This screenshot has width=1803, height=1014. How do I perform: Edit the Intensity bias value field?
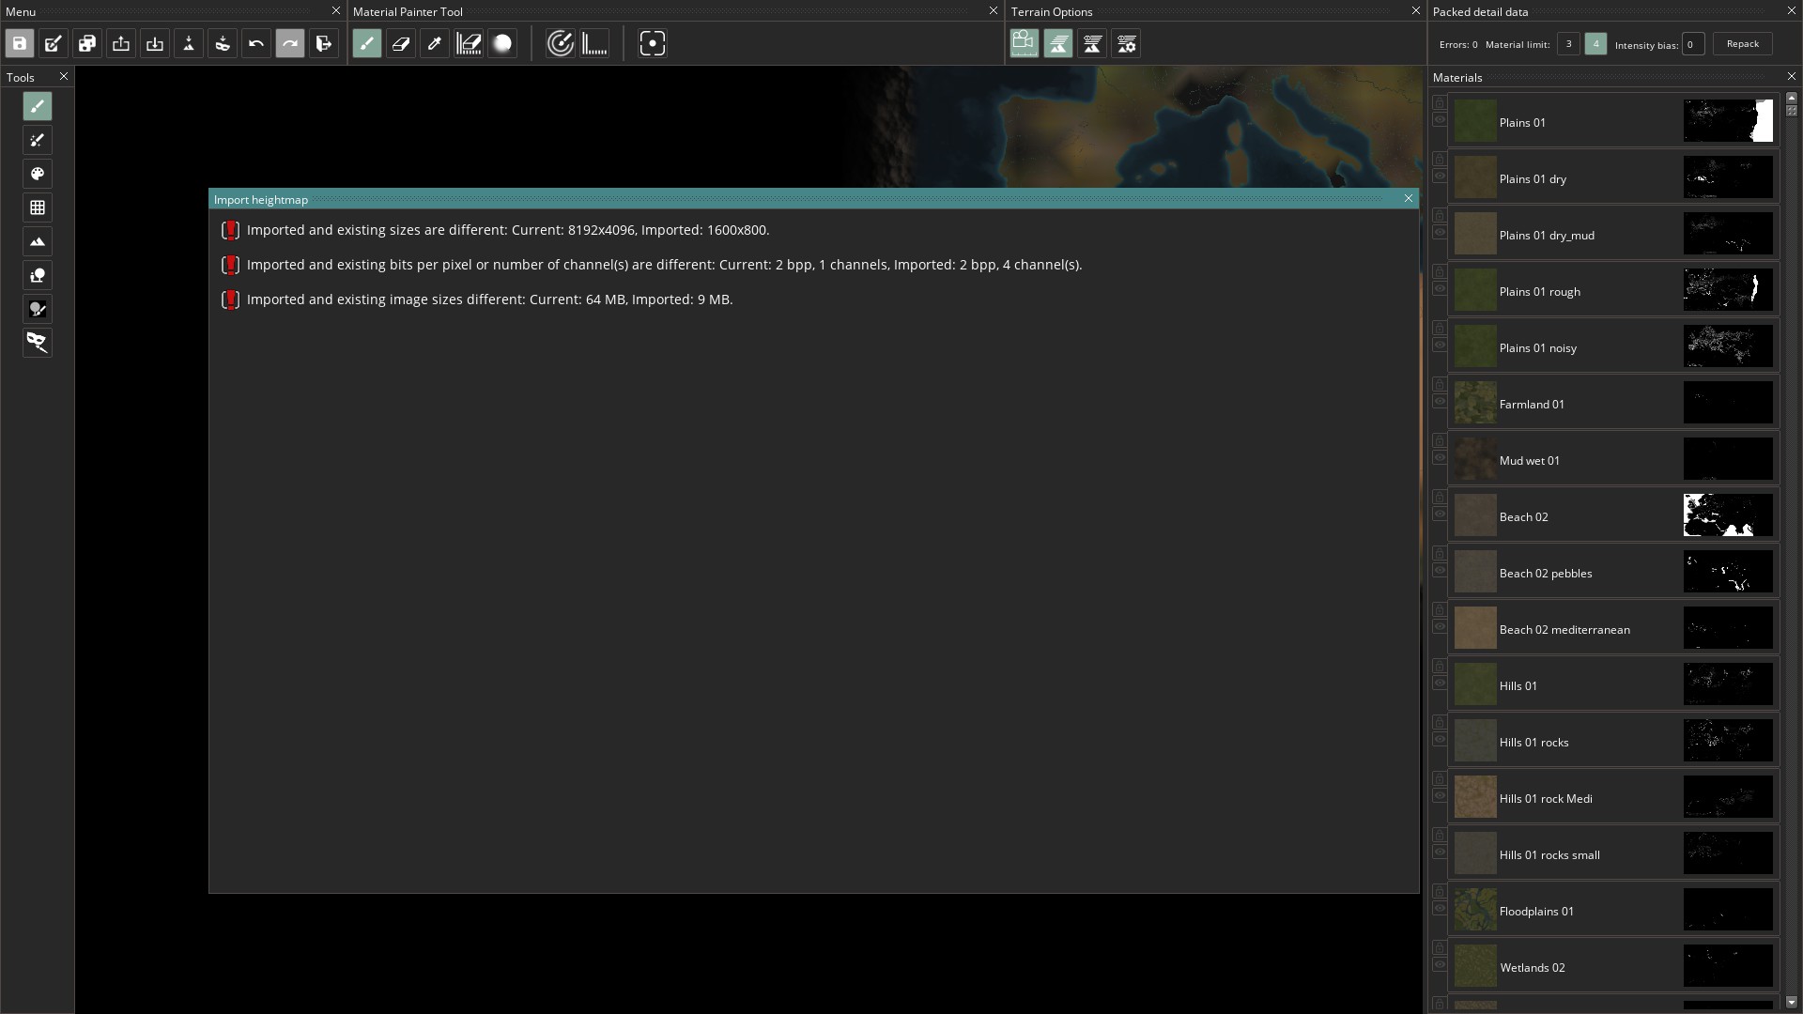point(1691,43)
